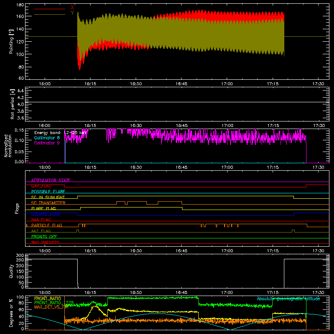Click the 16:45 tick under Quality plot
The image size is (334, 334).
(182, 293)
